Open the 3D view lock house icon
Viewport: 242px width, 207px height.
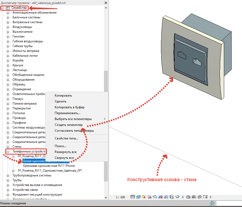pos(172,197)
